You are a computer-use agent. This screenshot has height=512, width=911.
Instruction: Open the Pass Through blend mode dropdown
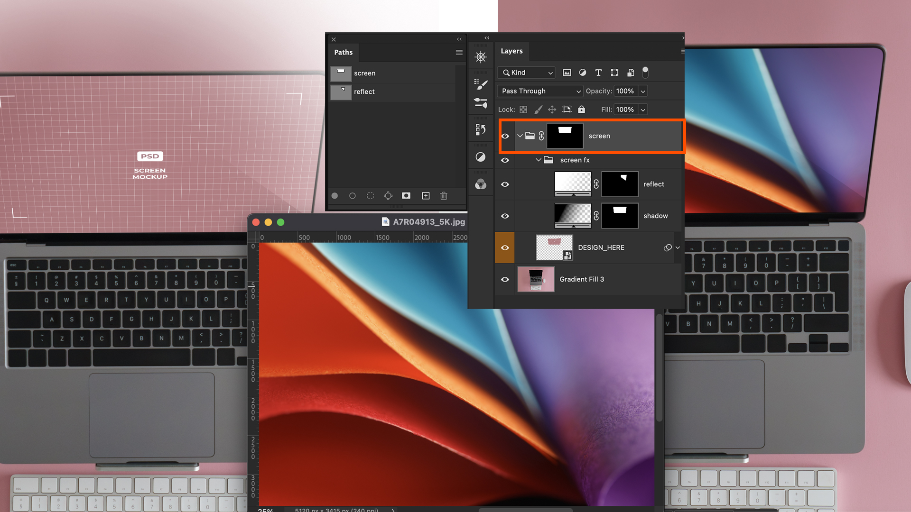pyautogui.click(x=539, y=91)
